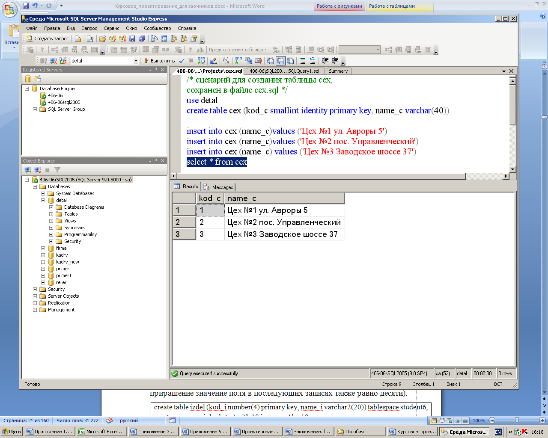Toggle Results to File mode
The width and height of the screenshot is (548, 438).
[290, 61]
